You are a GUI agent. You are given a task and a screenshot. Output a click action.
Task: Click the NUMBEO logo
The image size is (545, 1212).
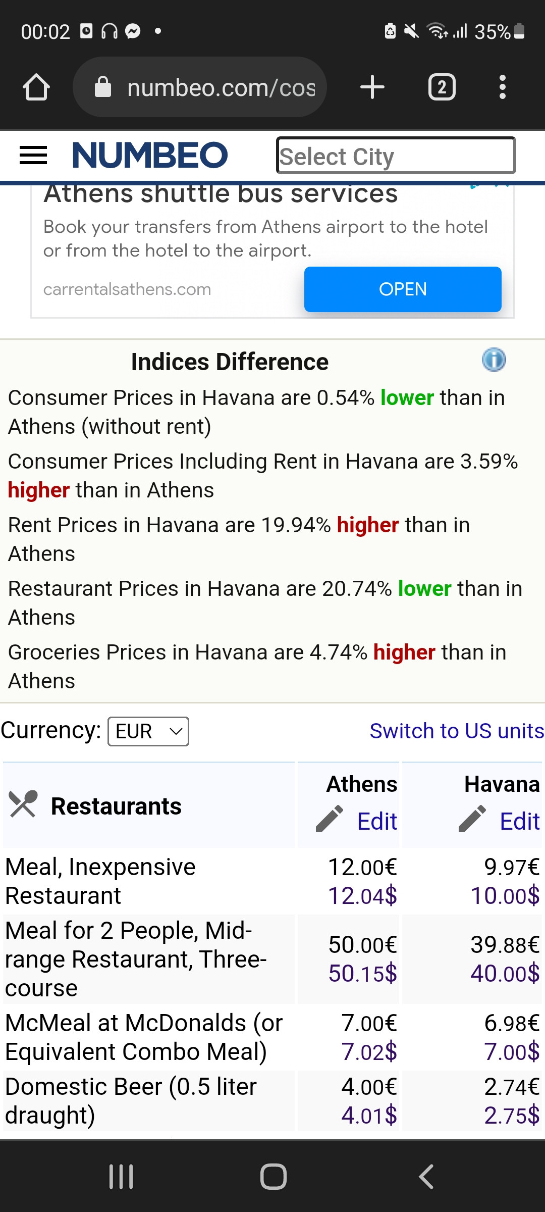[150, 155]
